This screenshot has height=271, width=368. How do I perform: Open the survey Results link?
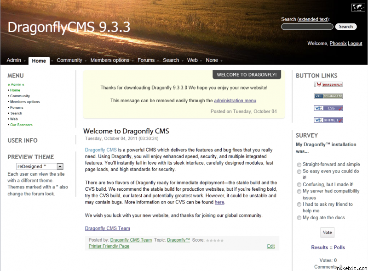click(x=319, y=247)
